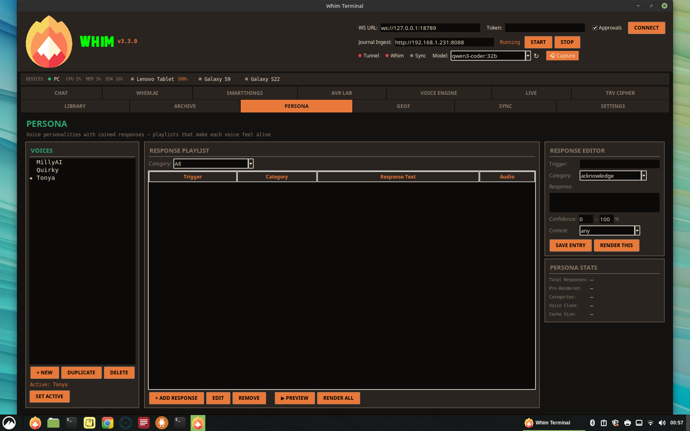Screen dimensions: 690x431
Task: Expand the Context dropdown in editor
Action: pyautogui.click(x=637, y=231)
